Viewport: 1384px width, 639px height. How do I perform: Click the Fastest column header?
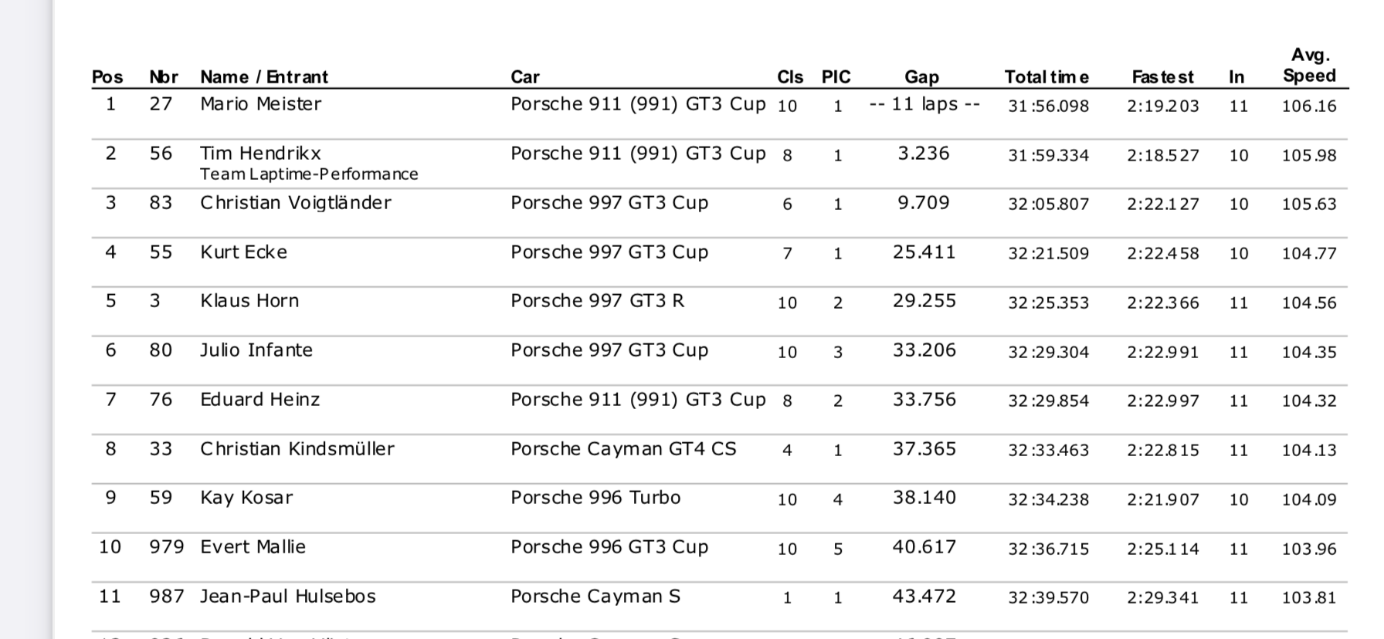[1162, 77]
